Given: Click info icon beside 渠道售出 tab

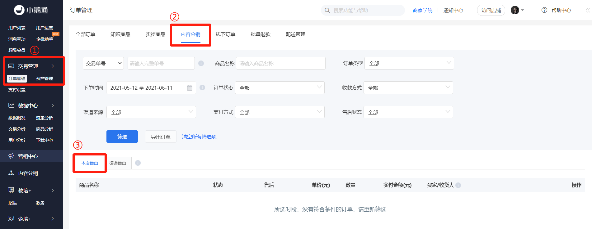Looking at the screenshot, I should click(138, 163).
